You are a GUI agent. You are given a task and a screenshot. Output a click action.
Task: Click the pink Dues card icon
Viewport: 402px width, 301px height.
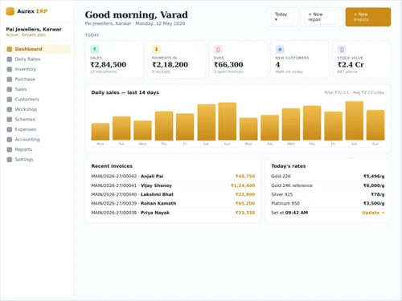[218, 49]
